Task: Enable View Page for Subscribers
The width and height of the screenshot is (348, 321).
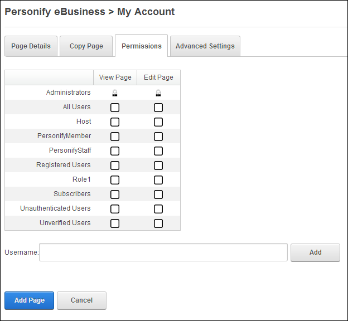Action: pos(115,194)
